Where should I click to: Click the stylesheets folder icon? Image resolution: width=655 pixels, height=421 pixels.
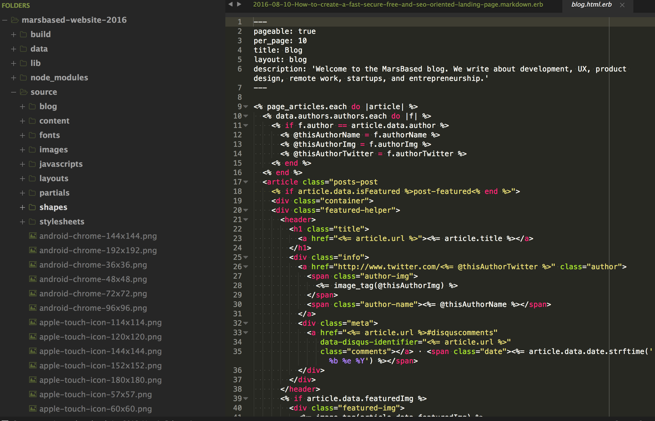point(32,222)
